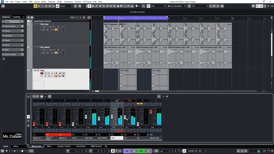Open the Find Tracks search icon
274x154 pixels.
coord(89,18)
